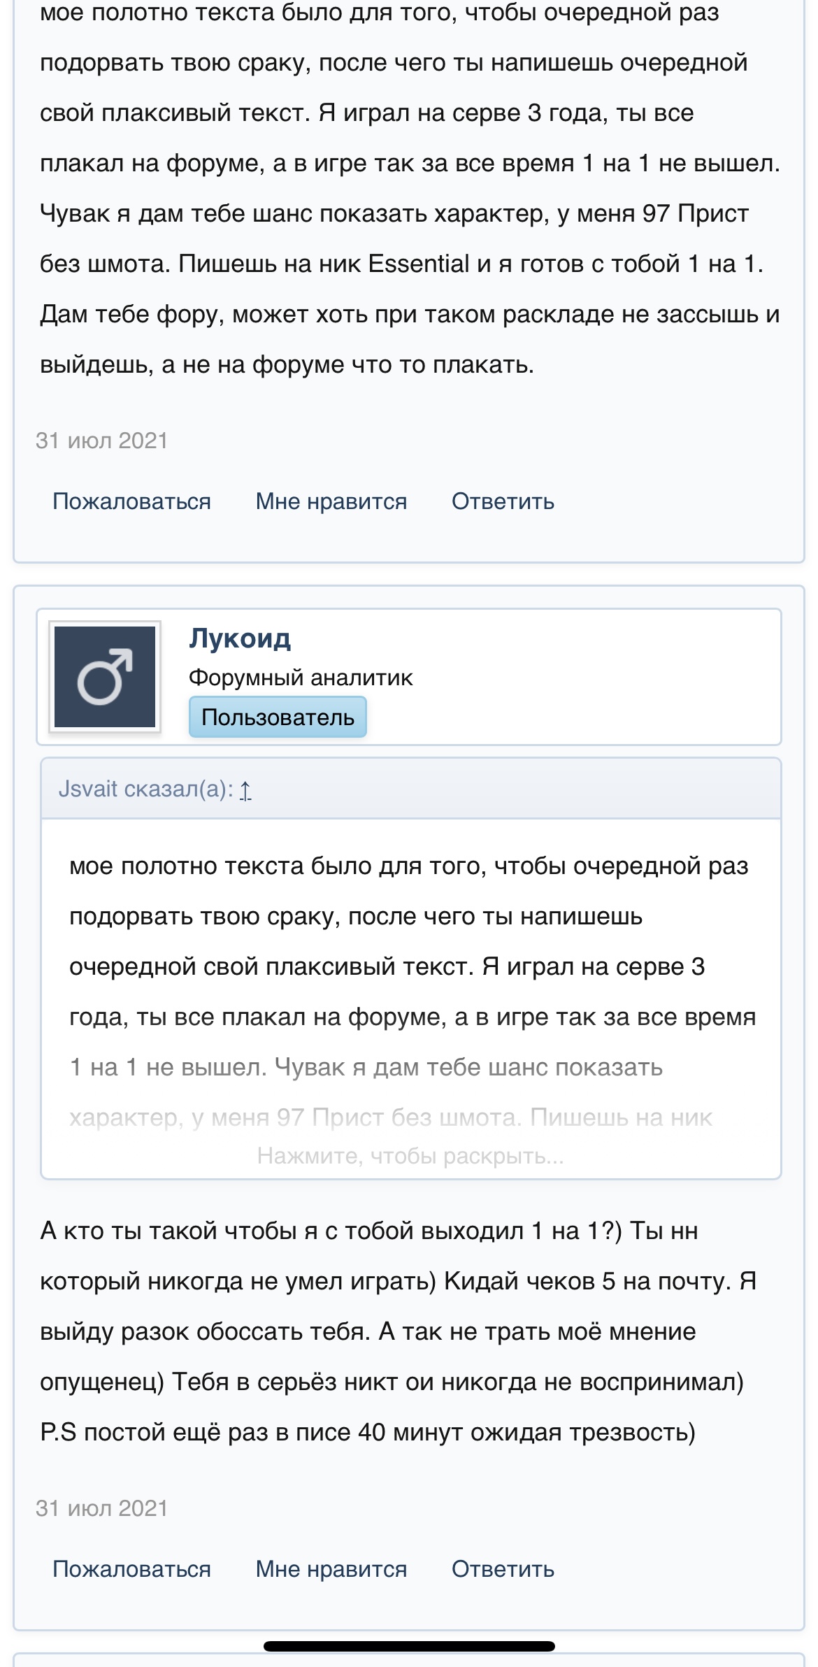
Task: Reply to Лукоид's post with Ответить
Action: pos(503,1569)
